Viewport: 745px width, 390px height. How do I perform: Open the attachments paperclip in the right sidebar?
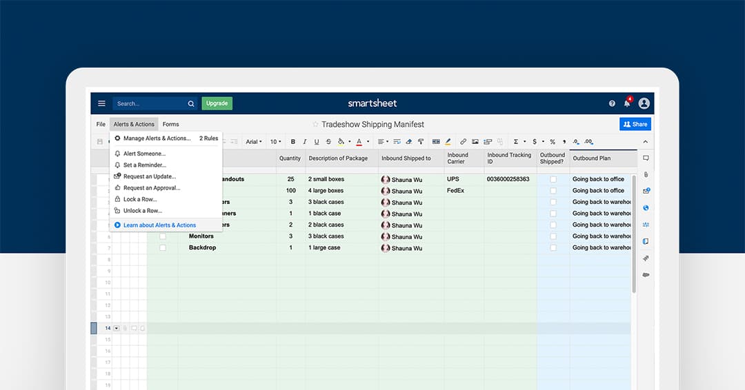[646, 174]
